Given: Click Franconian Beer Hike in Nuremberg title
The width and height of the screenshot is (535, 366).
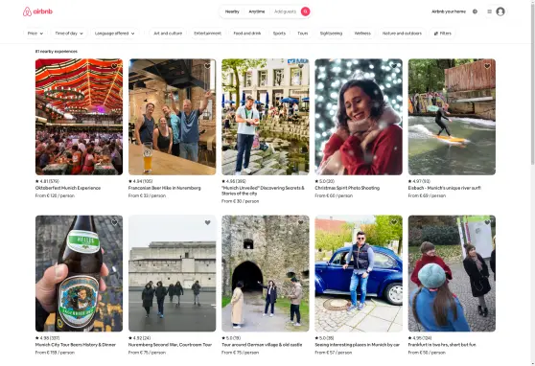Looking at the screenshot, I should pos(165,188).
